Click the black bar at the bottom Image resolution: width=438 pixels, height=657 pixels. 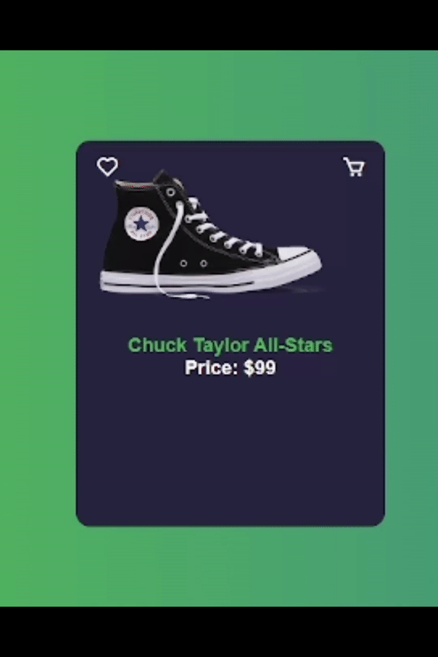[x=219, y=631]
